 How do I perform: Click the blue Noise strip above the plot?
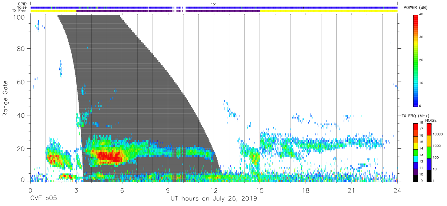214,7
